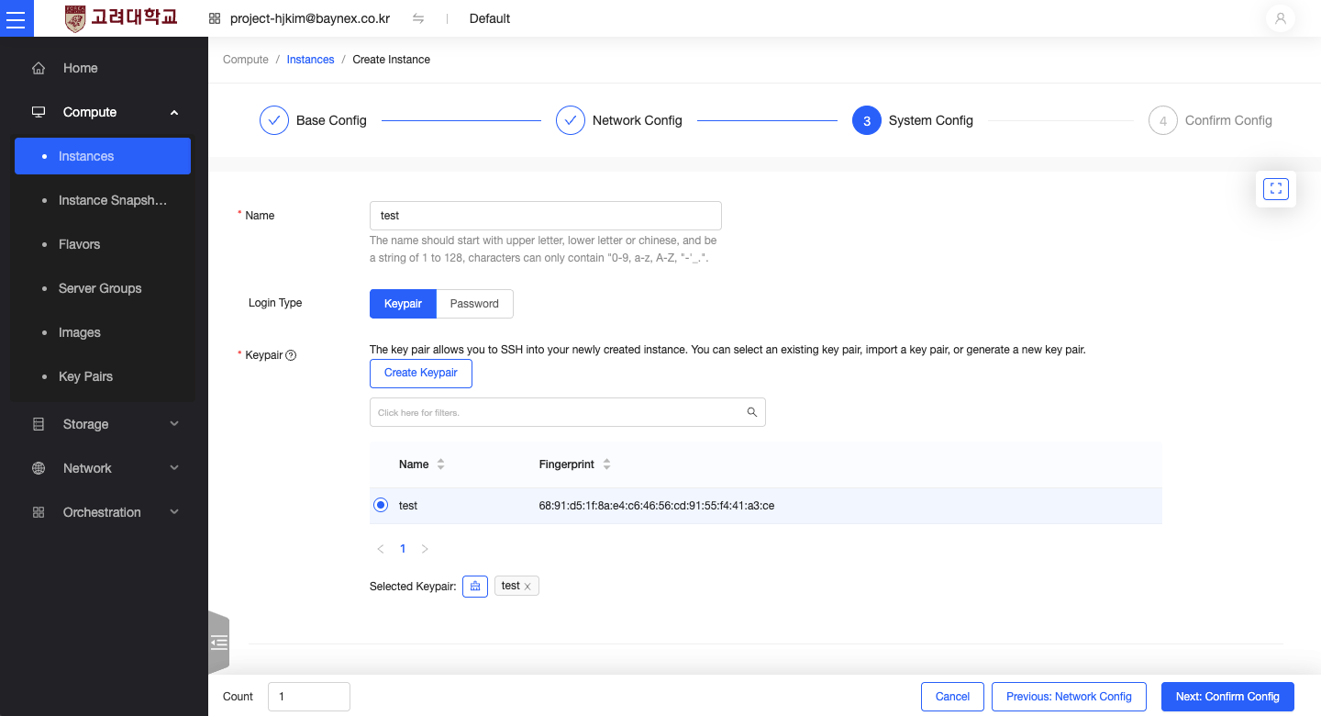This screenshot has width=1321, height=716.
Task: Click the switch project arrows icon
Action: click(418, 18)
